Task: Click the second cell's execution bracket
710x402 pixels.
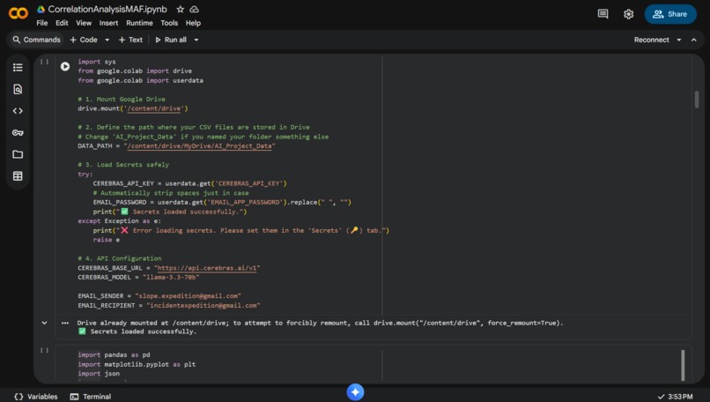Action: [x=44, y=350]
